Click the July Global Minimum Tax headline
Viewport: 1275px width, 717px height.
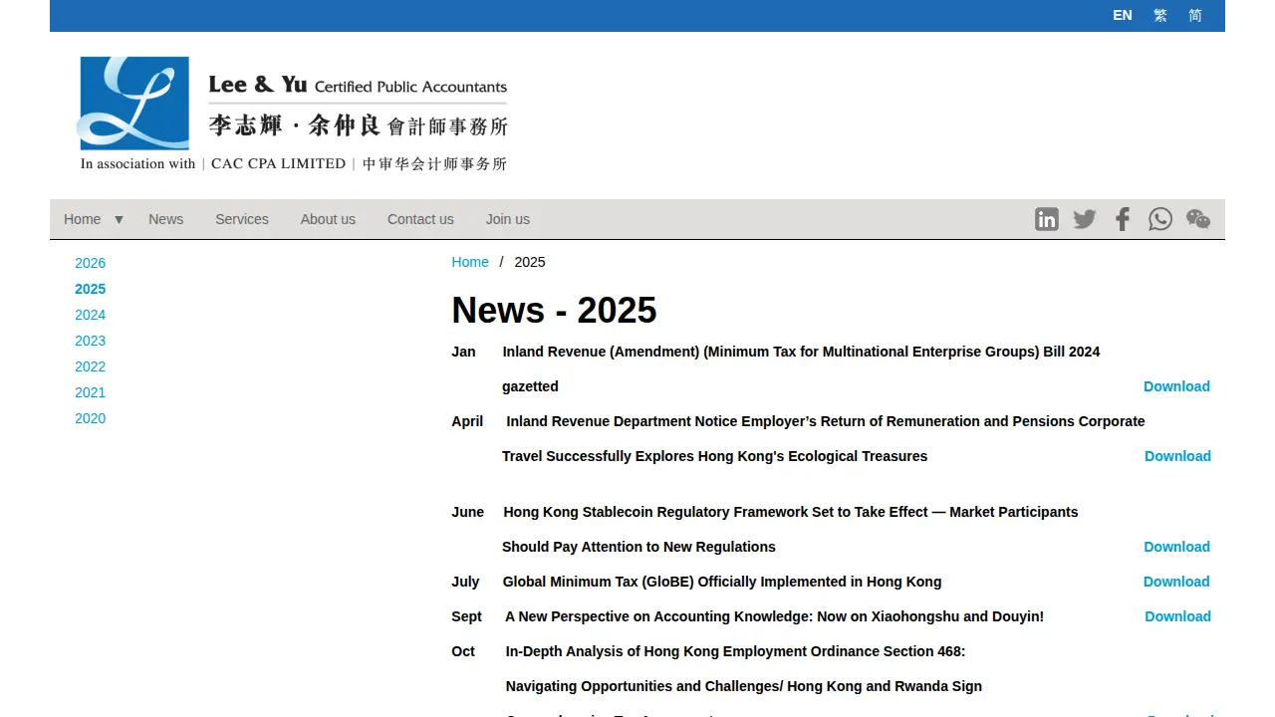click(722, 582)
